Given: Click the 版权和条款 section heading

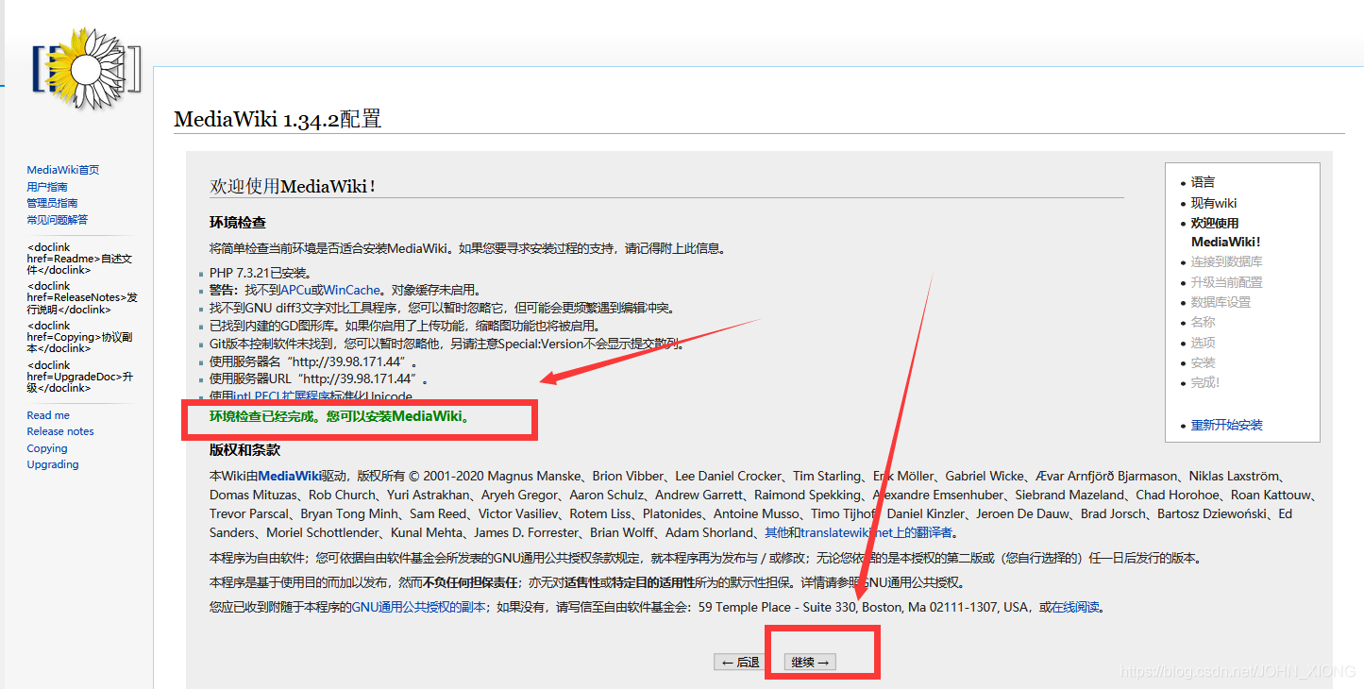Looking at the screenshot, I should click(x=244, y=450).
